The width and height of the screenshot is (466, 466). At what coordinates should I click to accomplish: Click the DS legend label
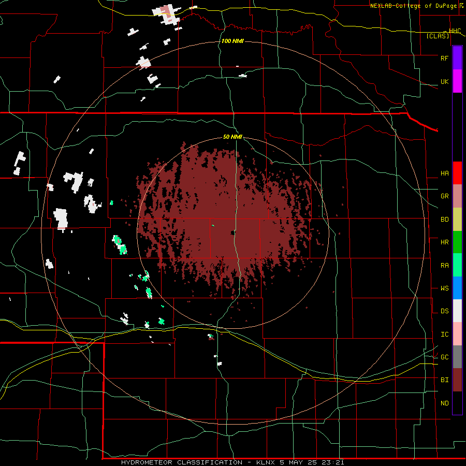(445, 311)
